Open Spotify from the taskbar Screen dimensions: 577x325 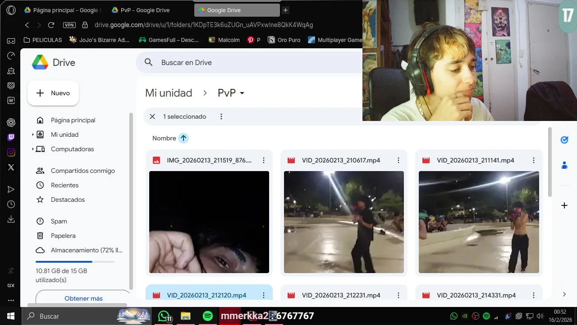208,316
